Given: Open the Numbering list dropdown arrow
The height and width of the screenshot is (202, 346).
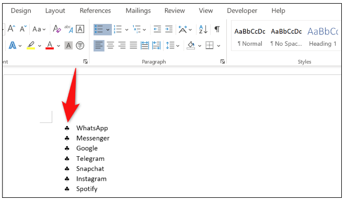Looking at the screenshot, I should (126, 30).
